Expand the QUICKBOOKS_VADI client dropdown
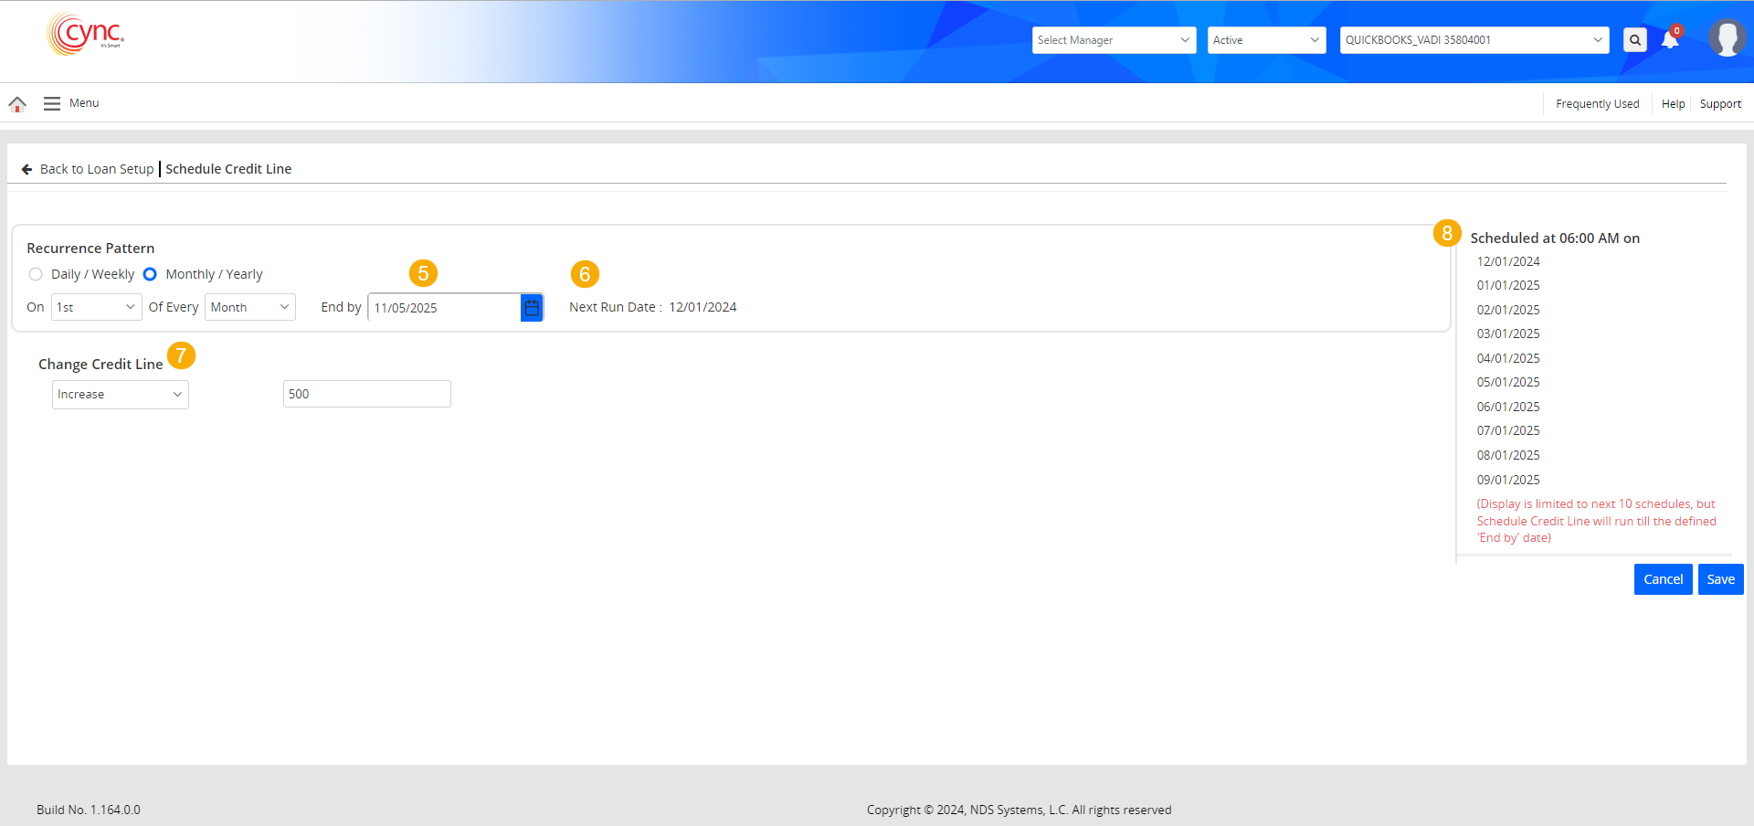Screen dimensions: 1754x826 [1474, 40]
